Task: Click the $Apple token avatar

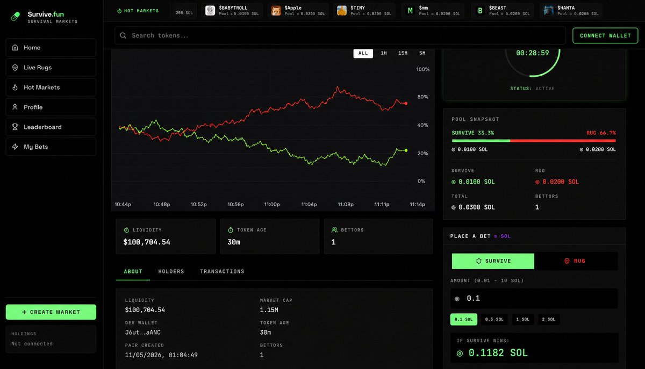Action: pos(276,11)
